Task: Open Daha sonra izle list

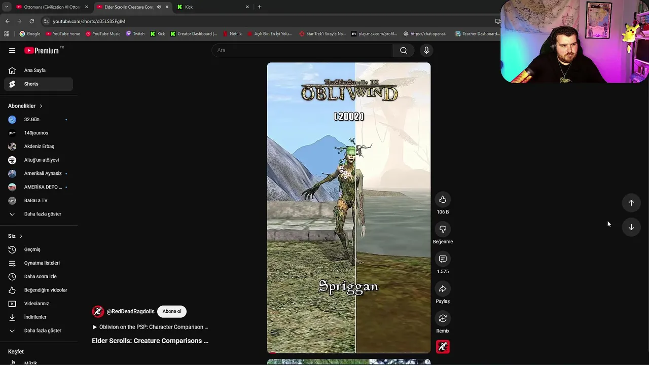Action: [39, 276]
